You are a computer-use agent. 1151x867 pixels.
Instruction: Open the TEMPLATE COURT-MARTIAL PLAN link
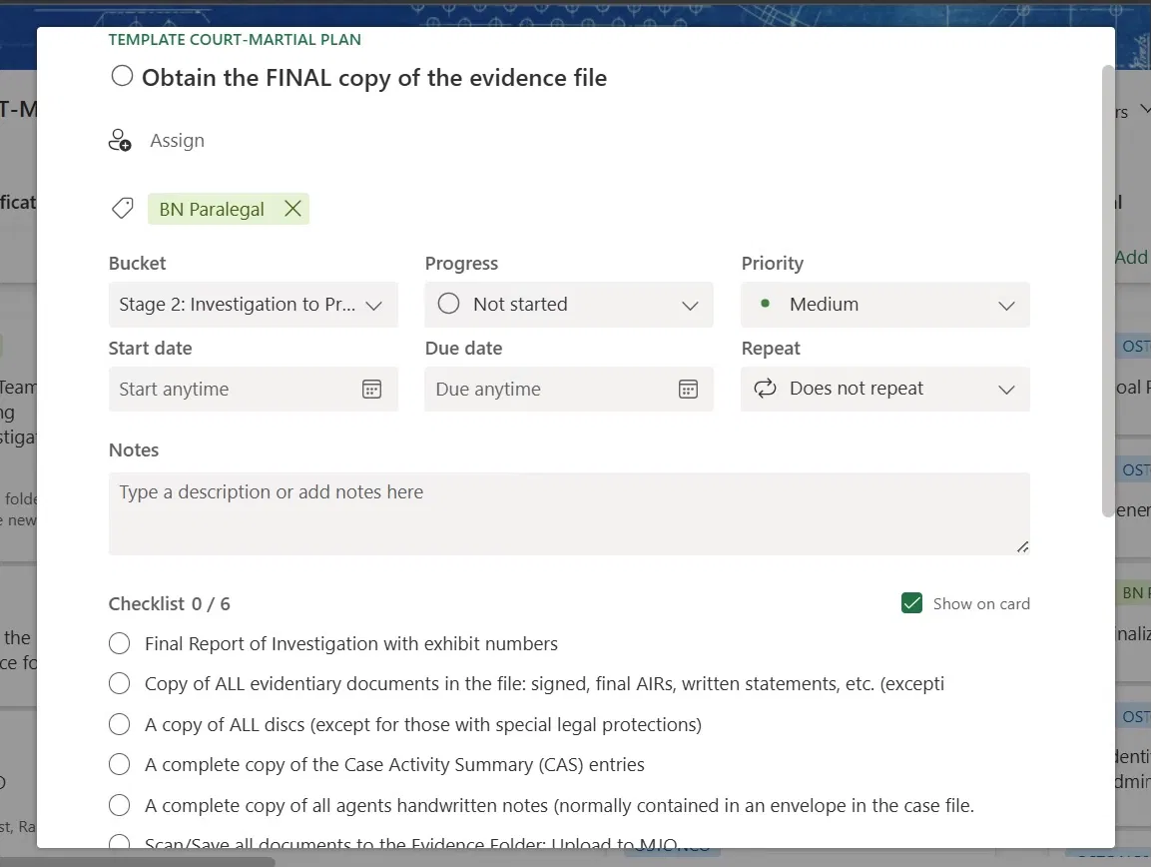click(235, 40)
